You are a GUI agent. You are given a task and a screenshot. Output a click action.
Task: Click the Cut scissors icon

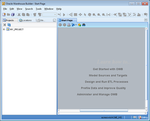19,15
